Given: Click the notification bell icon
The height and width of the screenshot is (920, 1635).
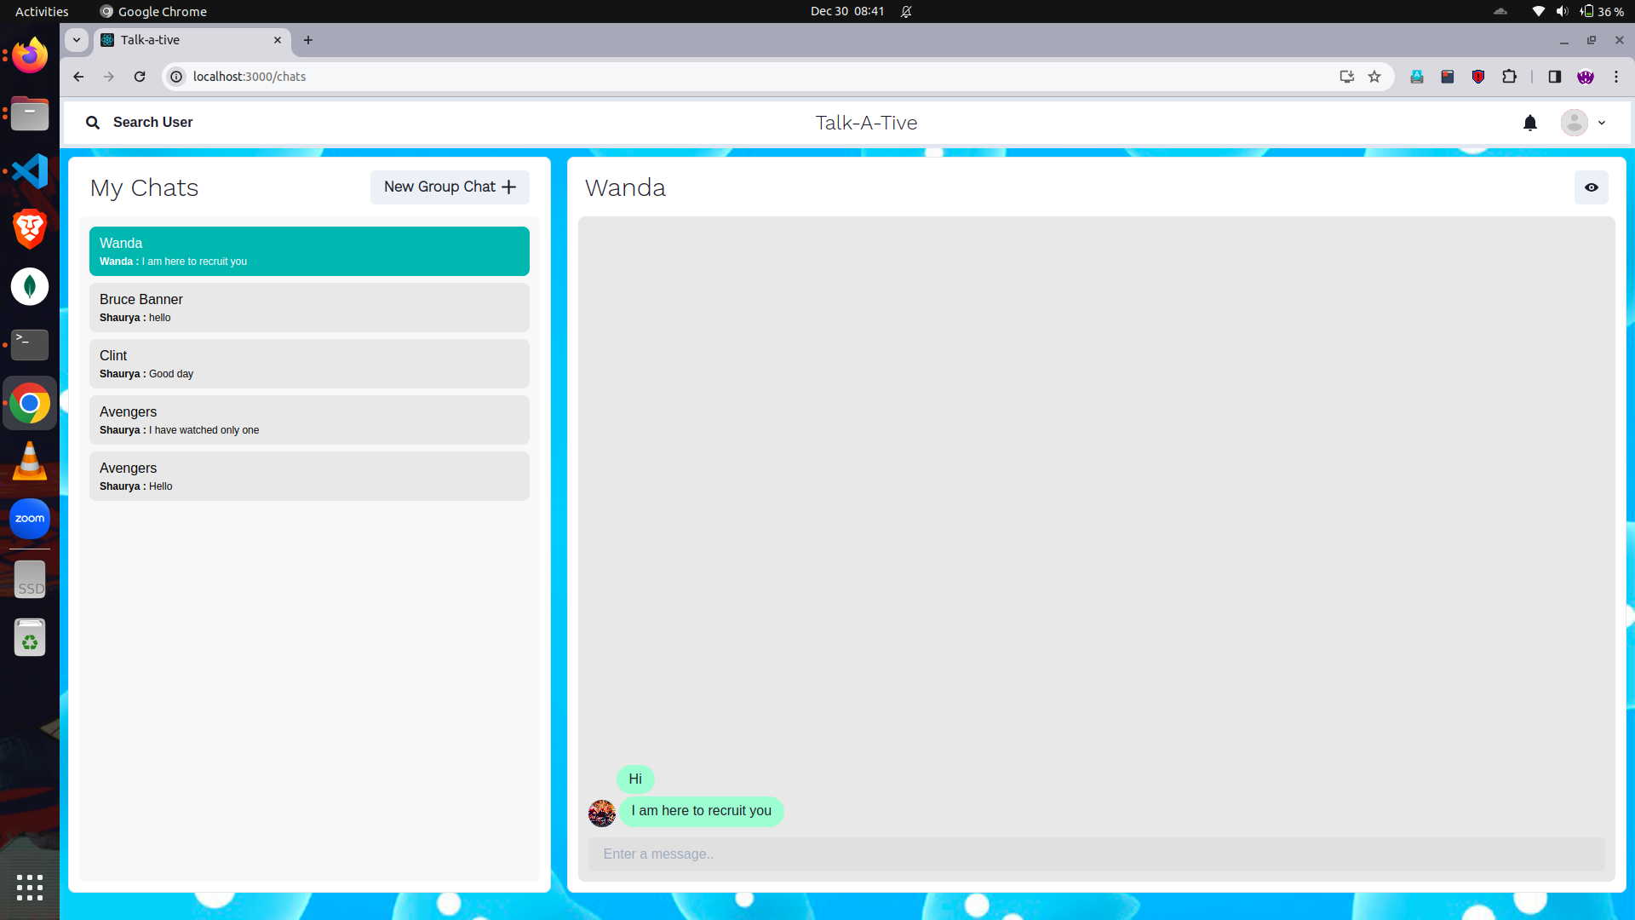Looking at the screenshot, I should 1529,123.
